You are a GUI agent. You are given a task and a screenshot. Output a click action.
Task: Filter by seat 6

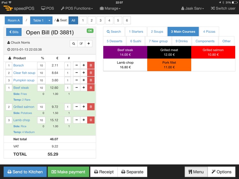127,20
